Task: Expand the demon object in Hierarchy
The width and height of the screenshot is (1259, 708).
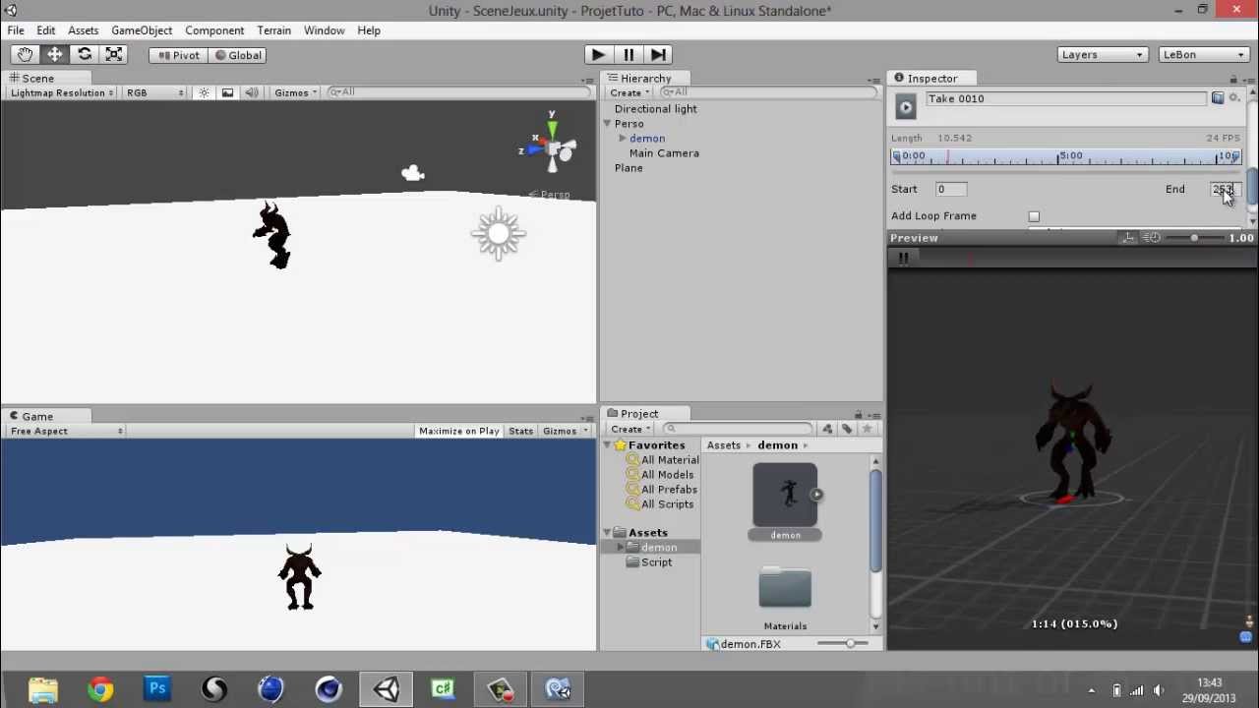Action: pyautogui.click(x=623, y=139)
